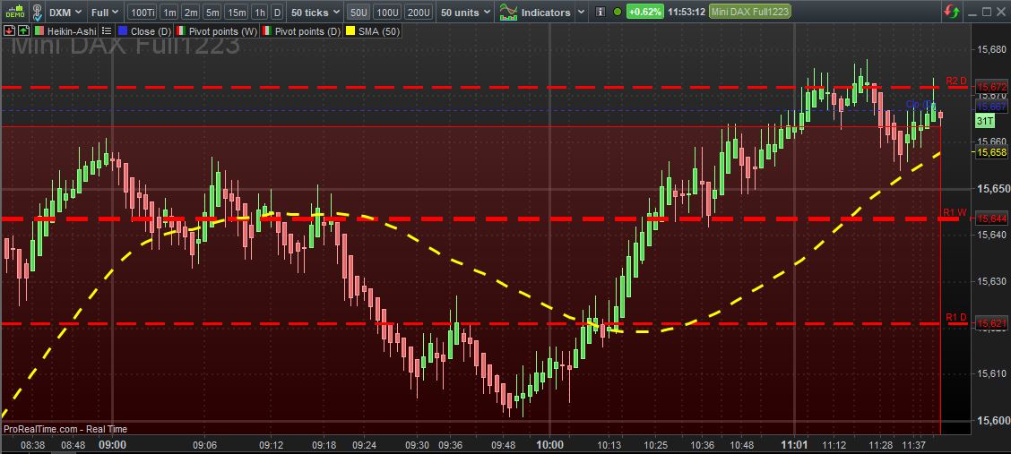The image size is (1011, 454).
Task: Click the 09:48 time axis label
Action: pyautogui.click(x=504, y=445)
